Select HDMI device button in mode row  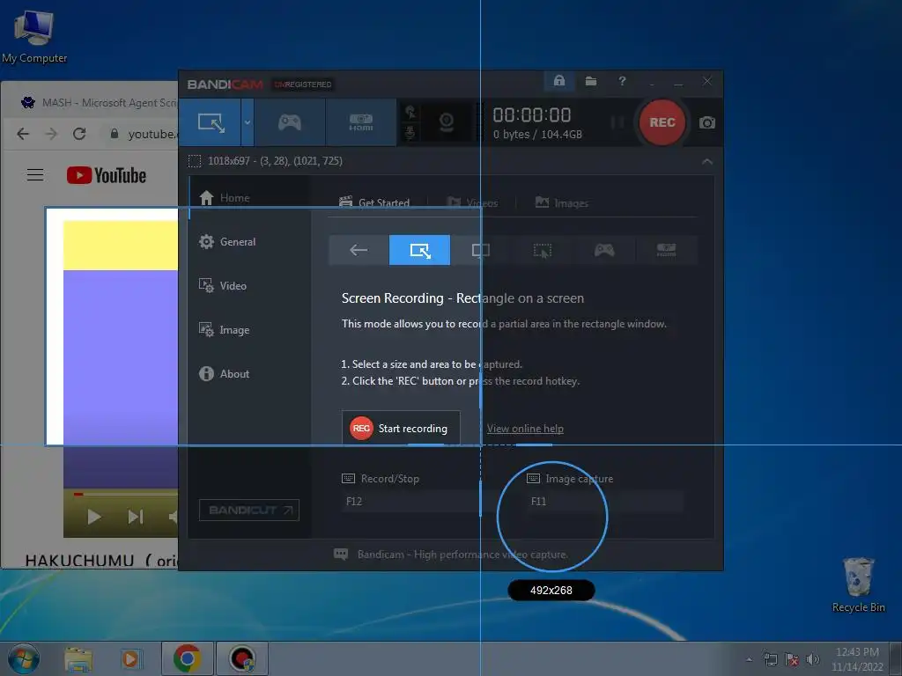pyautogui.click(x=666, y=250)
